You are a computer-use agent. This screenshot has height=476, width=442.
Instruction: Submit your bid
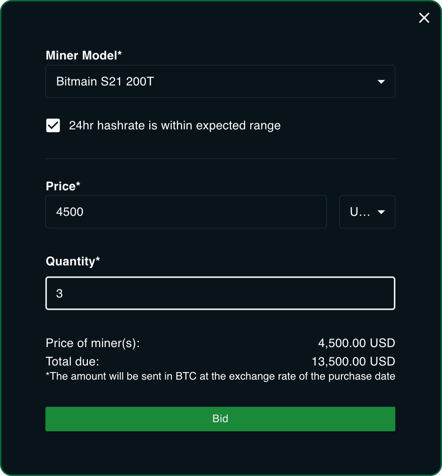point(220,419)
